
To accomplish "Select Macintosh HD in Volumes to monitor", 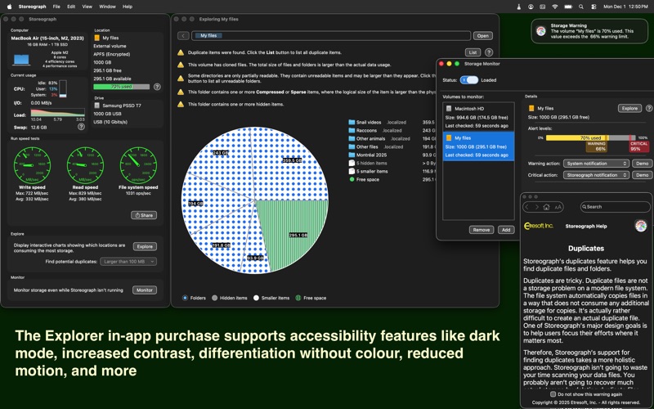I will [478, 117].
